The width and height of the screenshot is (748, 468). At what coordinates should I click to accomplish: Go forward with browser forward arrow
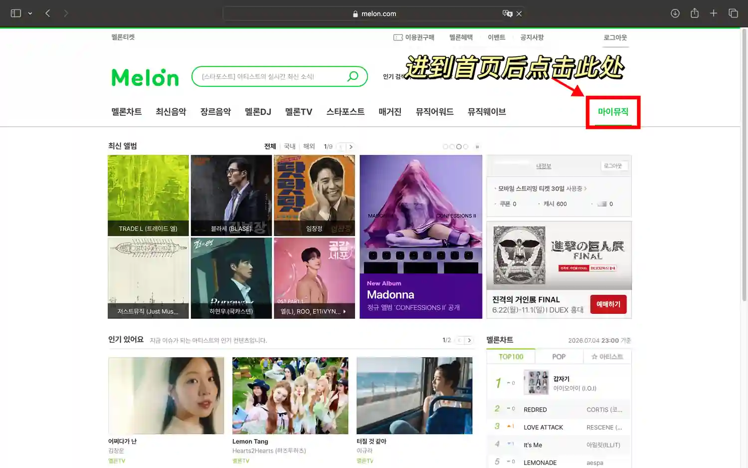tap(66, 13)
